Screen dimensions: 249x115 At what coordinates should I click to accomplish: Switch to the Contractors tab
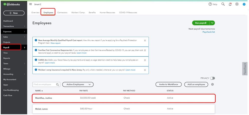point(62,12)
